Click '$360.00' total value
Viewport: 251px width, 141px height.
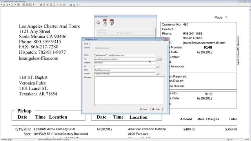point(231,129)
